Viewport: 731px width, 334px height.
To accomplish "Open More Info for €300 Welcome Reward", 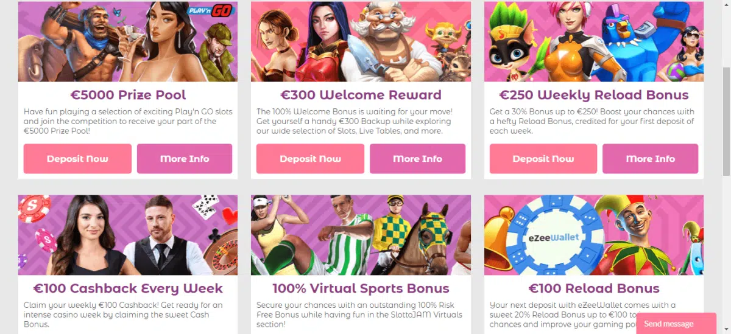I will point(417,159).
